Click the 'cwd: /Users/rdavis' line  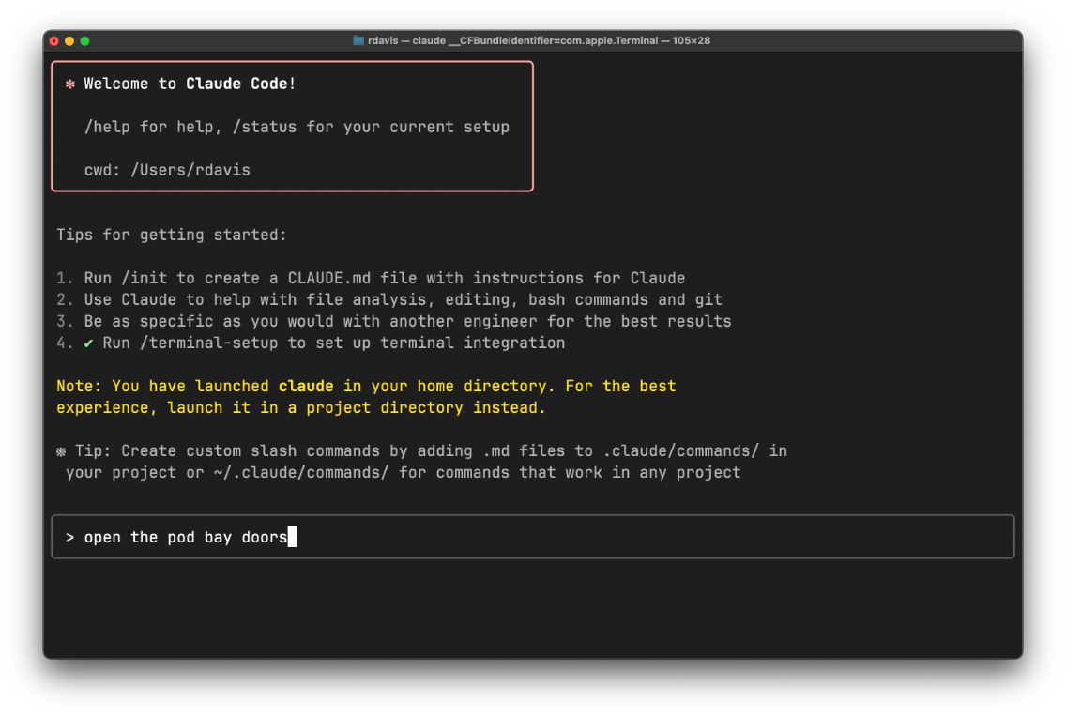click(167, 170)
